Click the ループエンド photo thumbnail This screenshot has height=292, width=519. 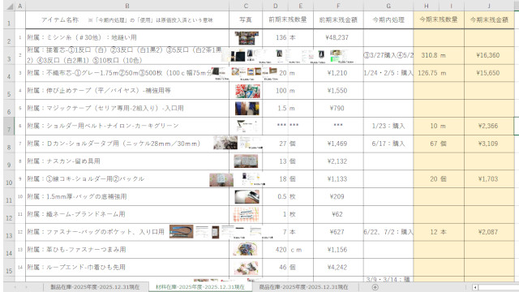246,268
